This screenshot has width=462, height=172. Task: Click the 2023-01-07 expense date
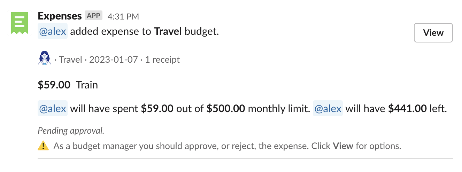(x=113, y=60)
